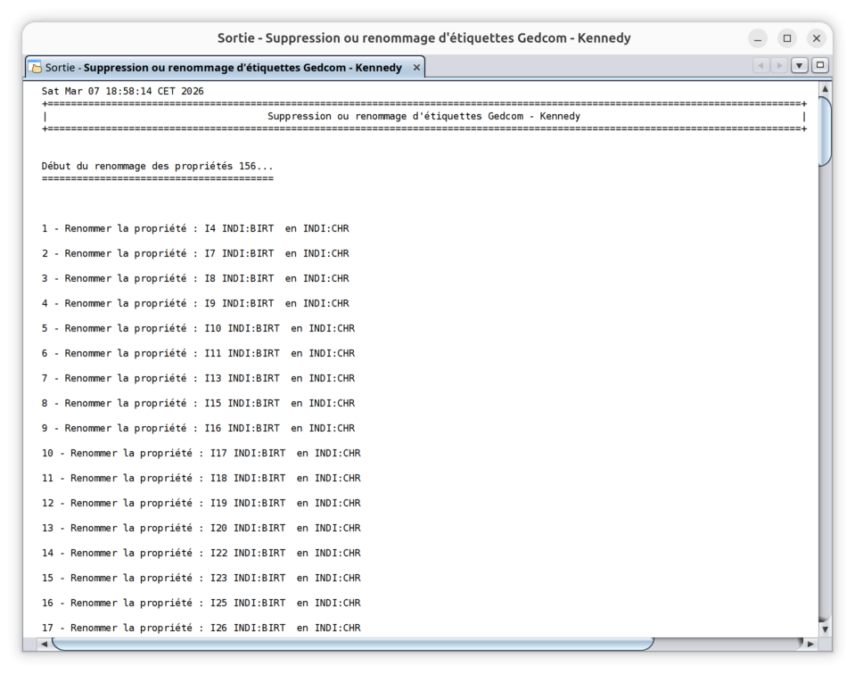The width and height of the screenshot is (855, 674).
Task: Close the Sortie tab with its X
Action: [416, 68]
